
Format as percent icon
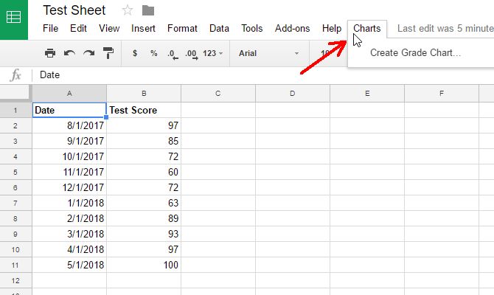(x=154, y=53)
